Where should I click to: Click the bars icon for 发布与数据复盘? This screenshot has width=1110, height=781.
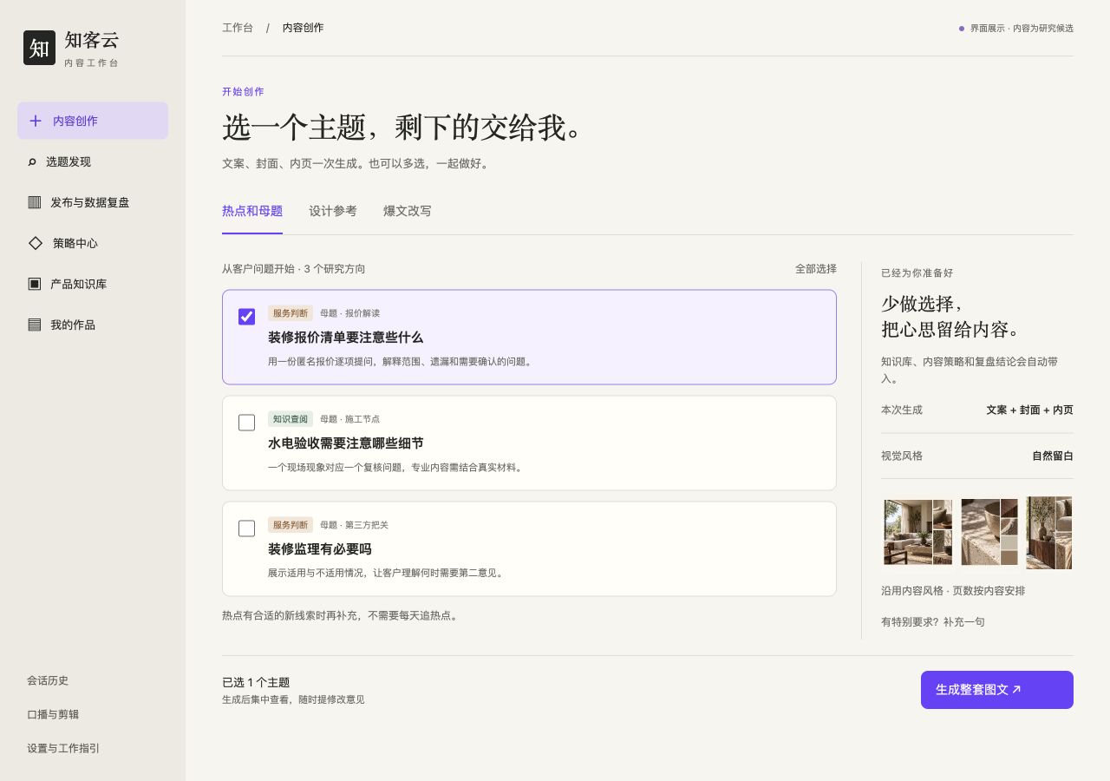[x=35, y=202]
